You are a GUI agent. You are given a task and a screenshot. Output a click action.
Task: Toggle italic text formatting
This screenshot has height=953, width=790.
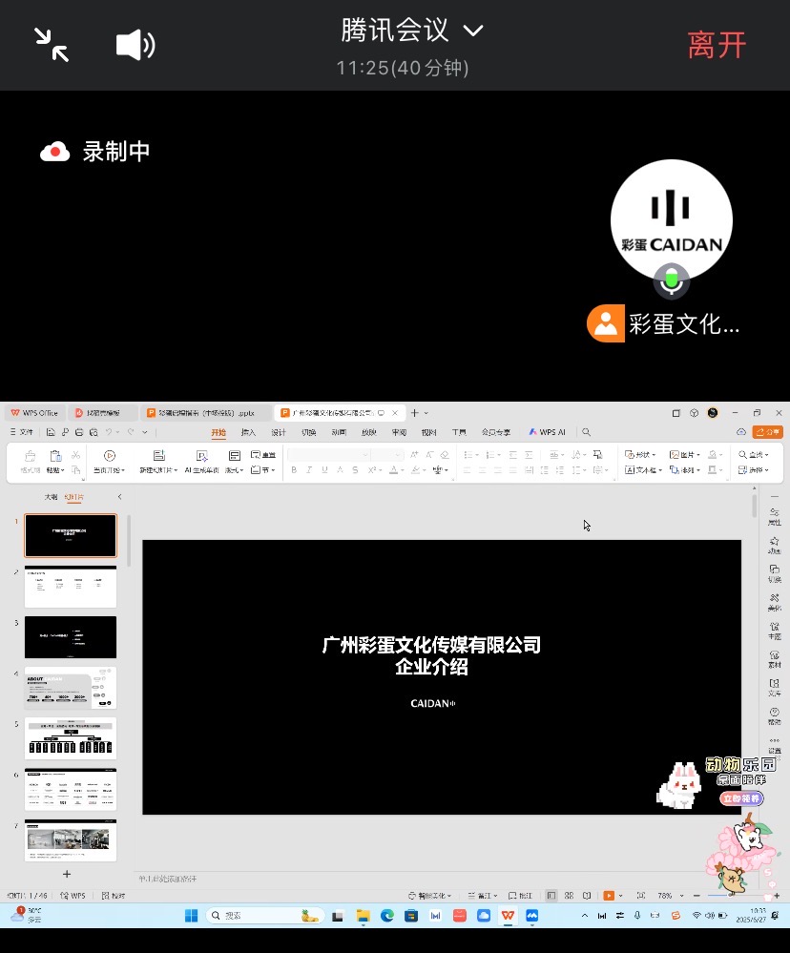coord(309,470)
